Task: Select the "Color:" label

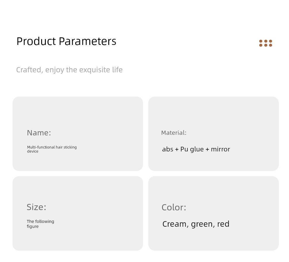Action: [x=174, y=207]
